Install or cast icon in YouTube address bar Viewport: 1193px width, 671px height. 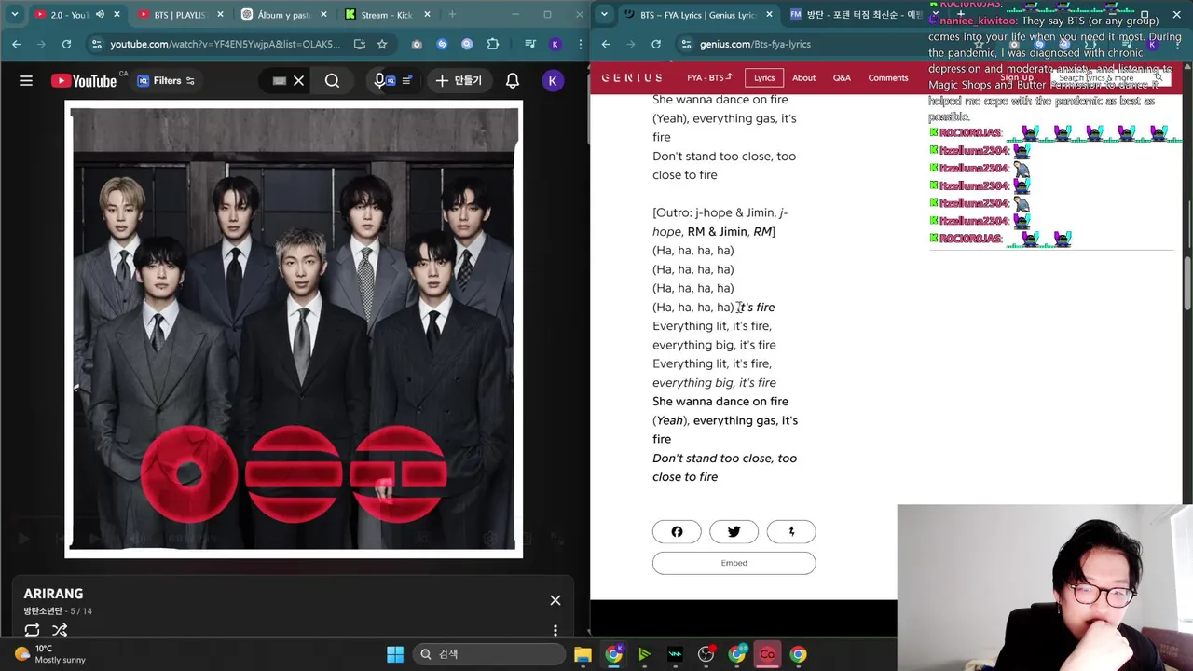[x=359, y=44]
